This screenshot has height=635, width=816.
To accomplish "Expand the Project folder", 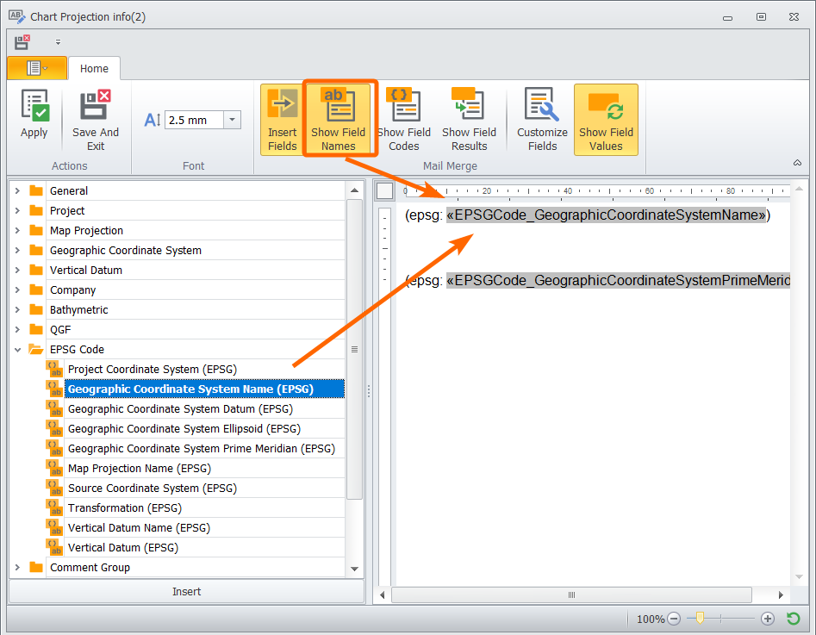I will coord(18,211).
